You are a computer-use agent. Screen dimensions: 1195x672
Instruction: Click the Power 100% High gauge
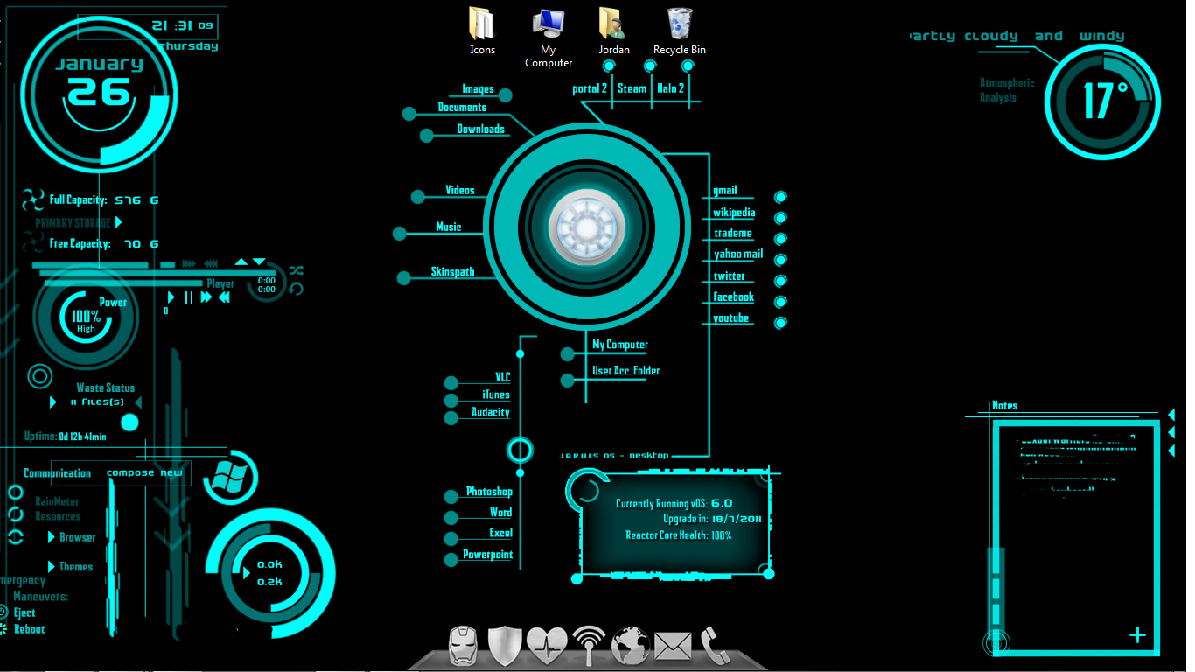point(86,318)
